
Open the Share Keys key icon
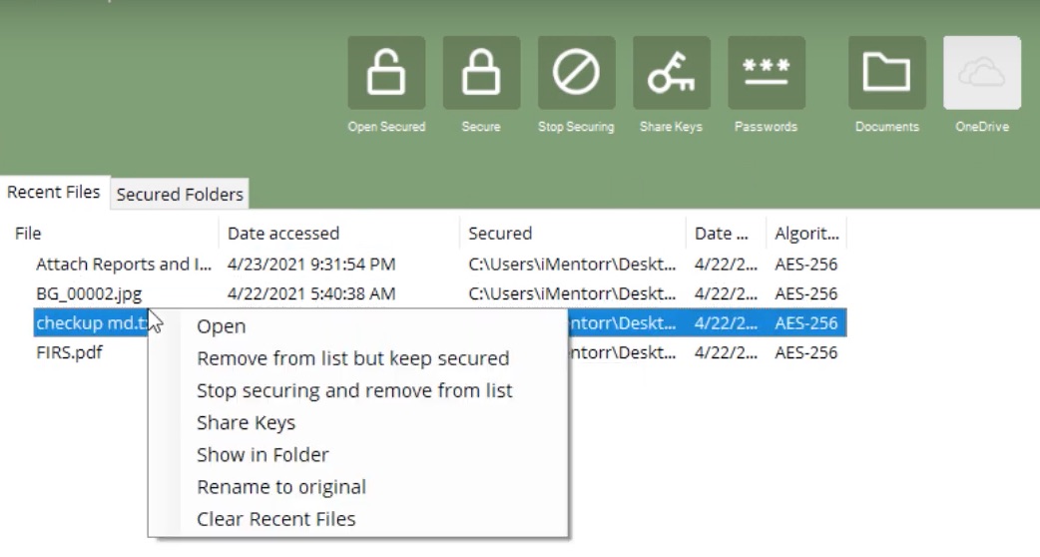pos(672,73)
